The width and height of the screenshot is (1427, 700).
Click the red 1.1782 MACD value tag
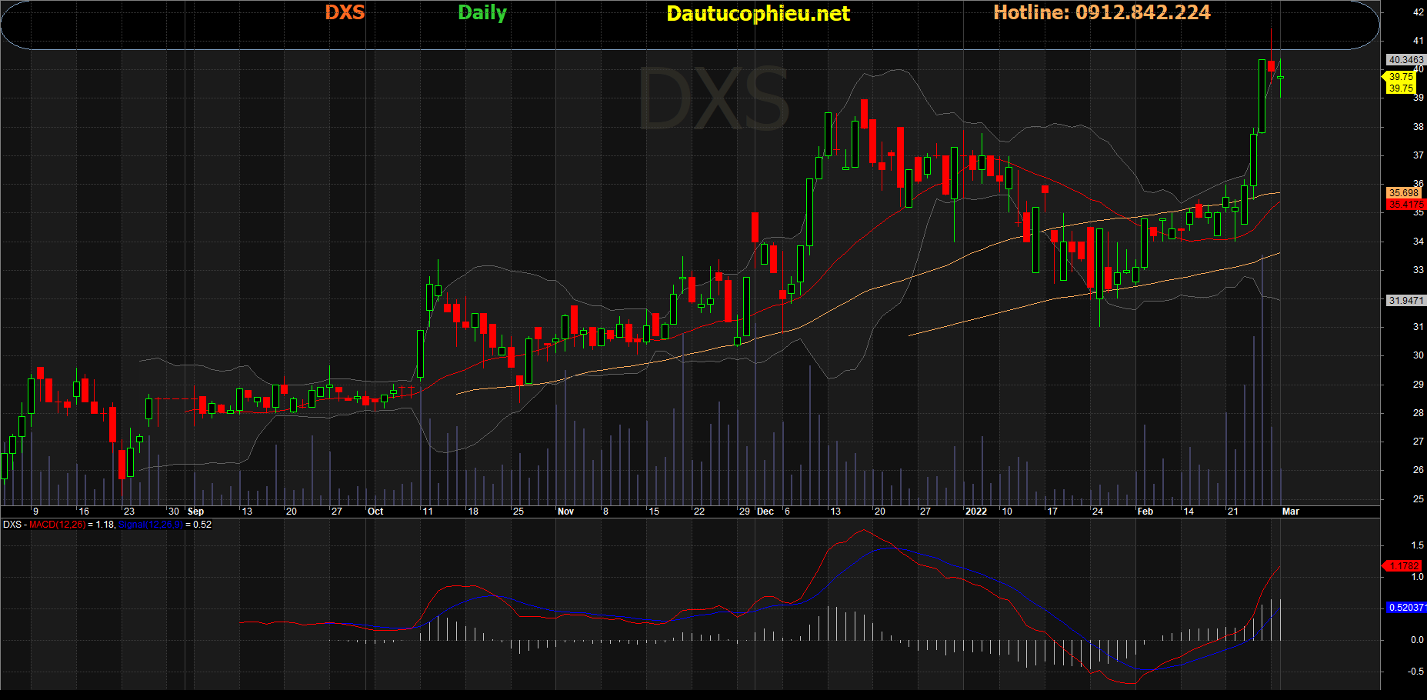[x=1404, y=566]
